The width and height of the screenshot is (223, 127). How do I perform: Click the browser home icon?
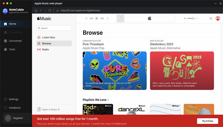tap(36, 10)
